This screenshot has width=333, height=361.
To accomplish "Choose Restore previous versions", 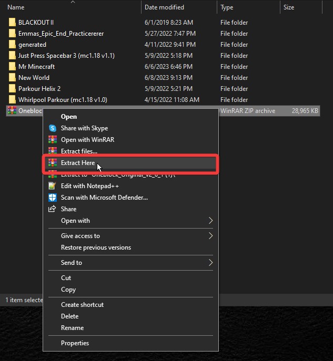I will pos(96,247).
